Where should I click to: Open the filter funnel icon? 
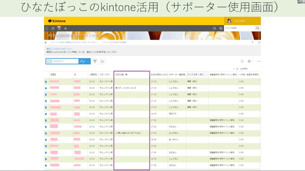click(95, 61)
